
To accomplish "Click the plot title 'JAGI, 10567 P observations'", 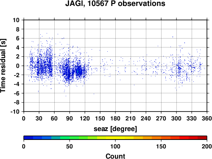I will pos(115,4).
